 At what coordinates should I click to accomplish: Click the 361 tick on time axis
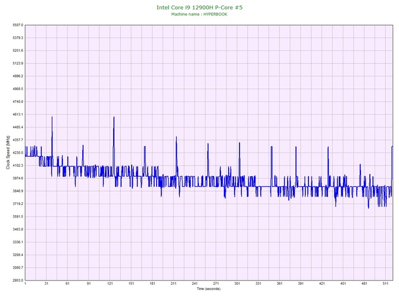tap(279, 284)
